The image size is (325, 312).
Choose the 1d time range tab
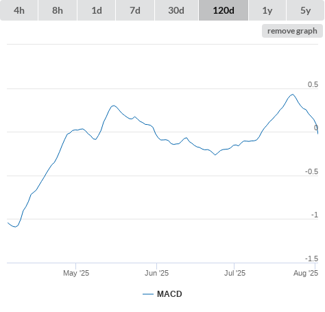(97, 10)
